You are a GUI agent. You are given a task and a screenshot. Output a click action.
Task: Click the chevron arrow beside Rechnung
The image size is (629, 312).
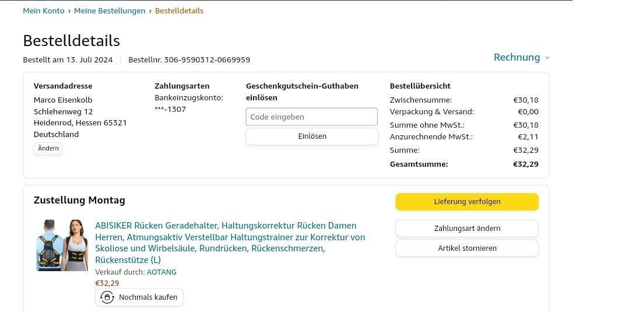(547, 58)
